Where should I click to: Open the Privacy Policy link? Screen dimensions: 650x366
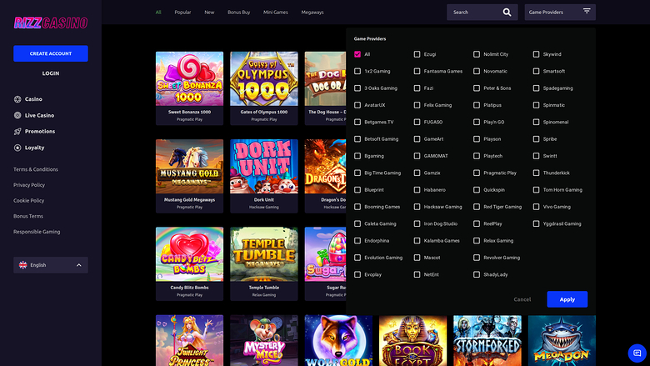click(x=29, y=185)
